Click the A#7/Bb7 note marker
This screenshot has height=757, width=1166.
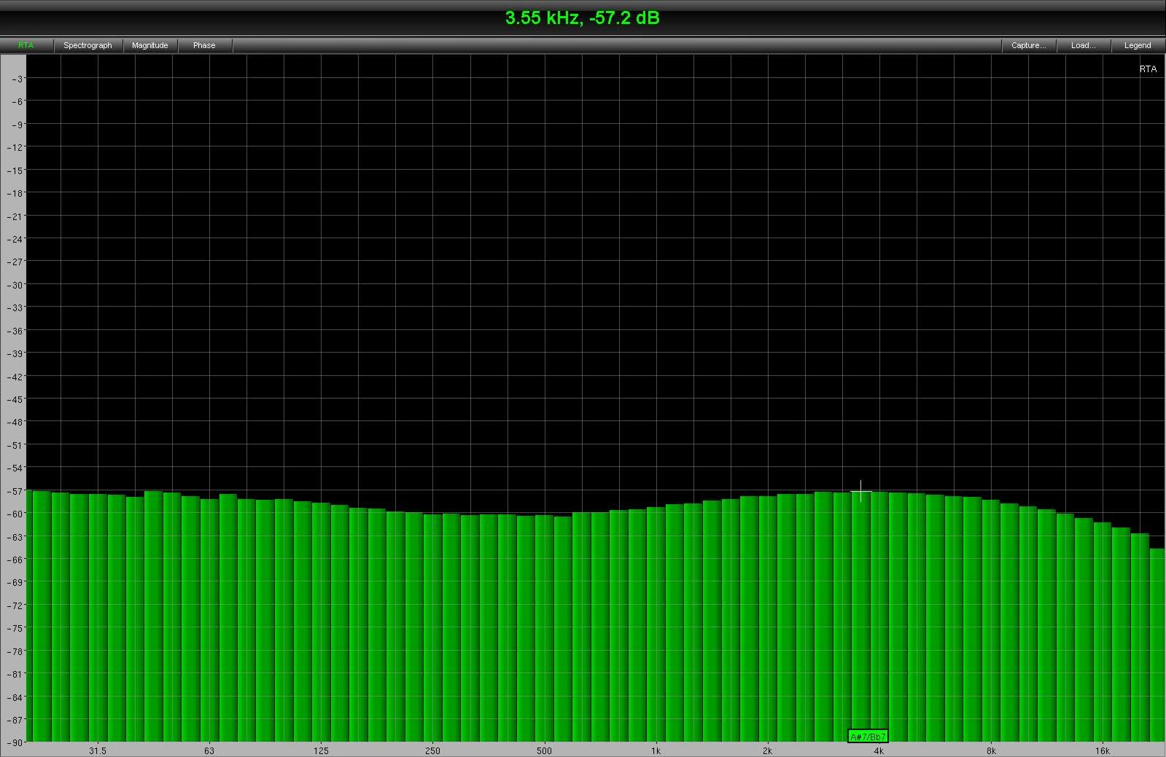point(868,737)
